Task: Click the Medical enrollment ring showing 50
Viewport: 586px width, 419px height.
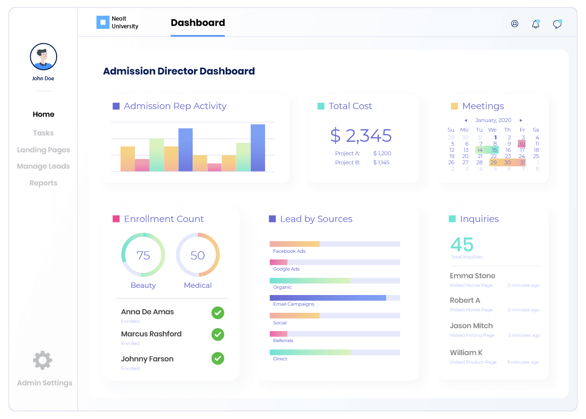Action: [x=197, y=255]
